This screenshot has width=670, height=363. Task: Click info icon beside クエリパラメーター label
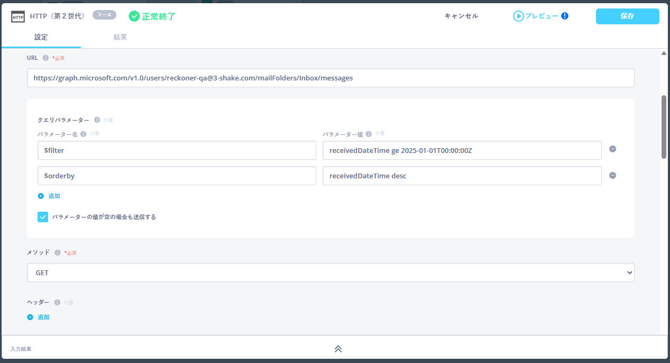coord(97,120)
